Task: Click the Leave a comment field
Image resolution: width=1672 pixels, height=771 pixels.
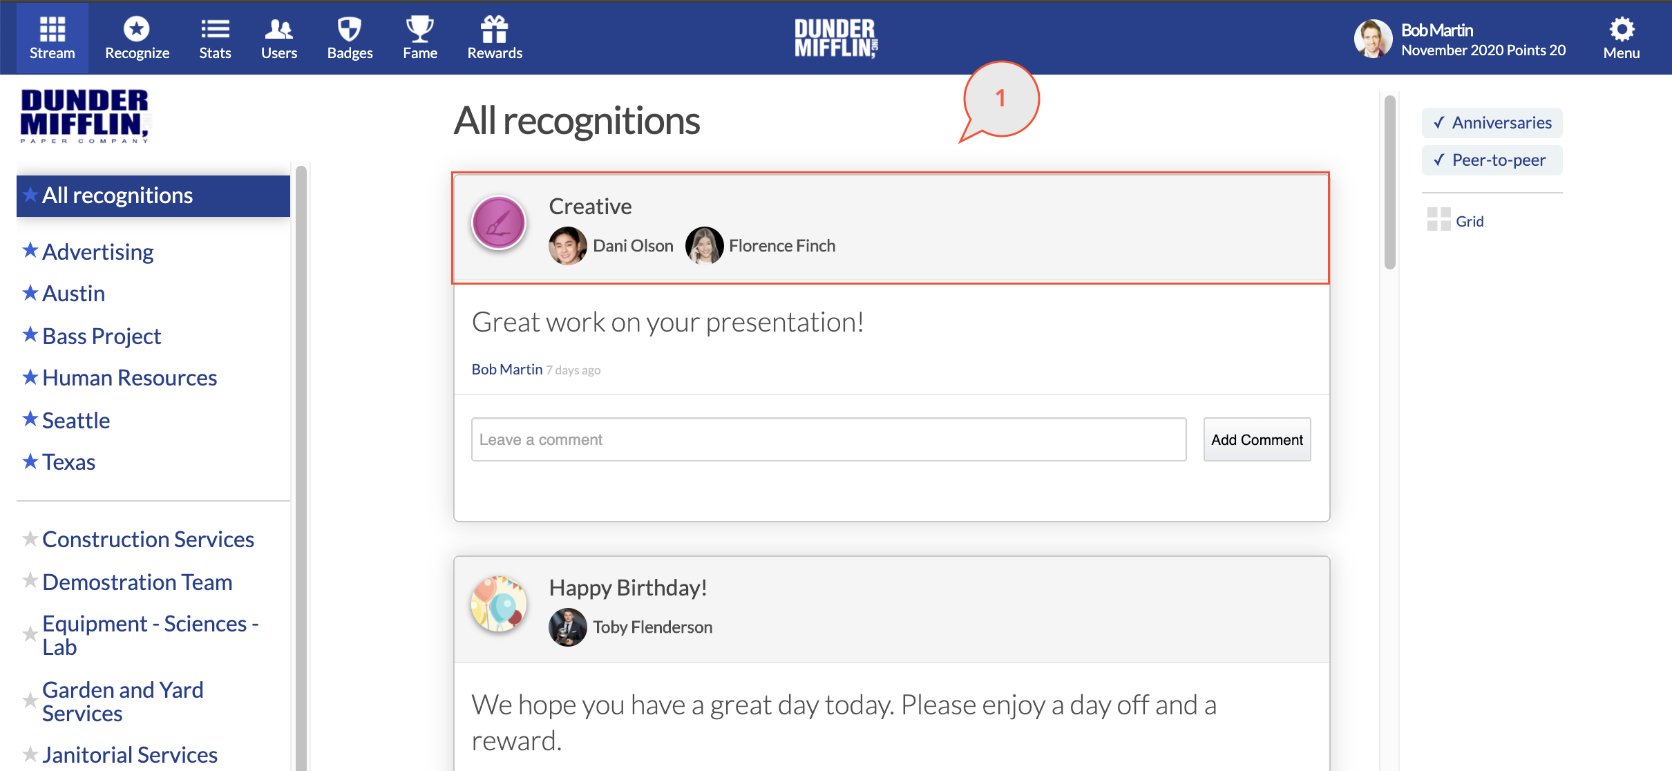Action: [x=828, y=439]
